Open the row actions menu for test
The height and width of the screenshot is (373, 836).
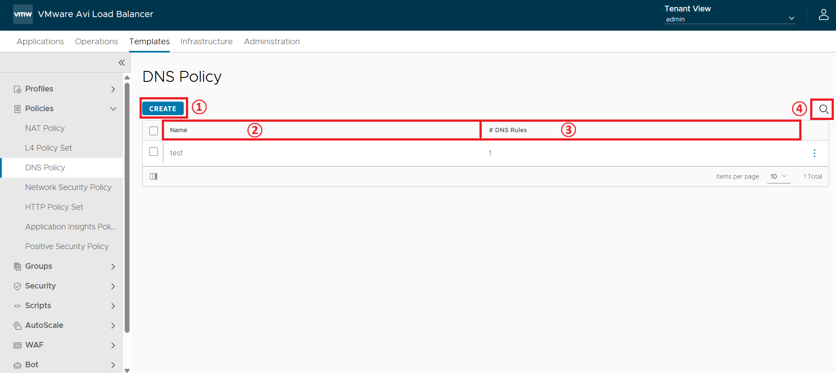(x=814, y=153)
